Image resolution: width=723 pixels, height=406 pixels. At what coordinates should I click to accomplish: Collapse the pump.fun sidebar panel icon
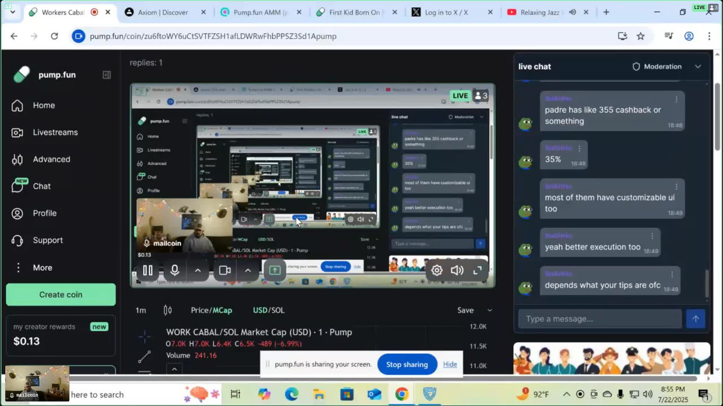[x=107, y=75]
